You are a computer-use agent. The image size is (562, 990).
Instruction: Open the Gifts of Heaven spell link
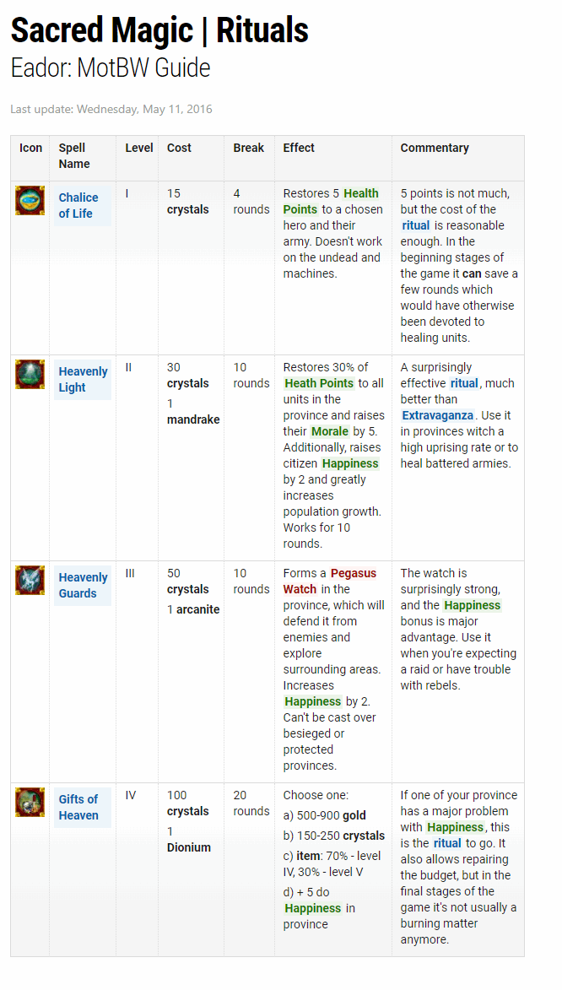coord(78,807)
